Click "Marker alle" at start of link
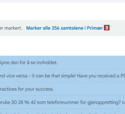This screenshot has height=114, width=125. click(38, 28)
